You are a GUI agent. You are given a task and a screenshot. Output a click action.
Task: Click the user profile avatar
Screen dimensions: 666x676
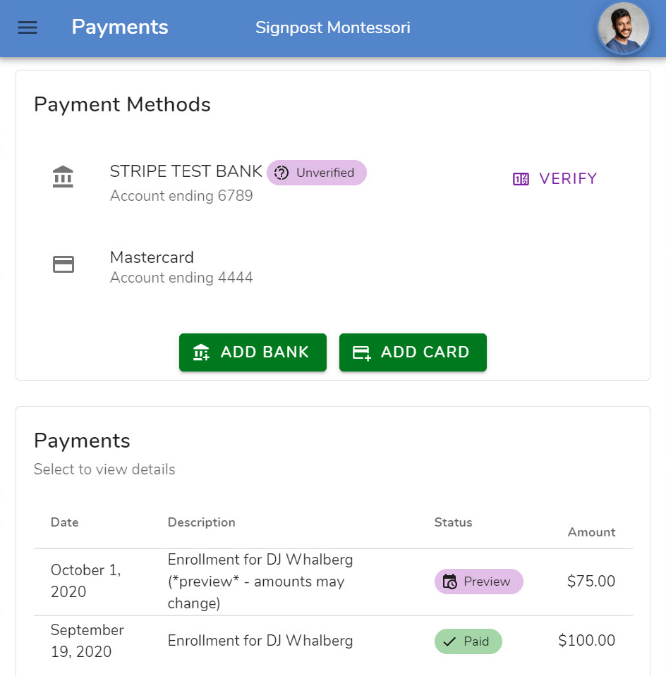[624, 28]
